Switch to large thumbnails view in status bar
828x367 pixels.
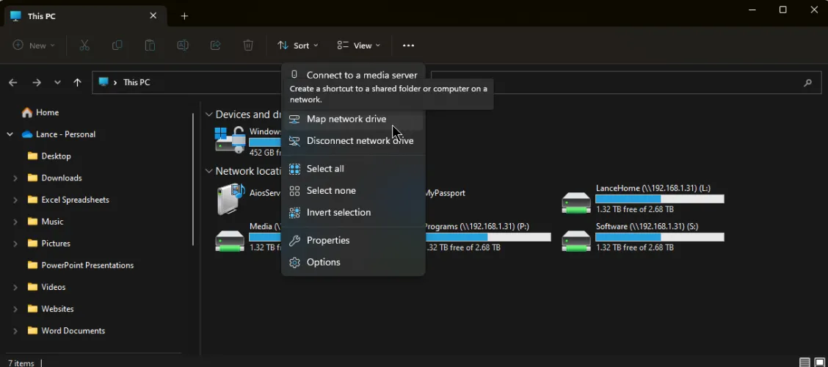click(x=819, y=363)
